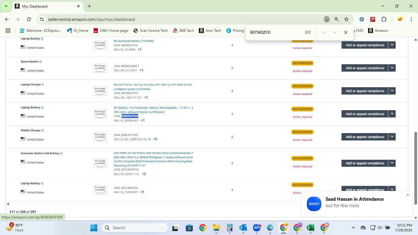Expand +5 SKUs for IG_DS_U280-C01-25-1B
Image resolution: width=418 pixels, height=235 pixels.
155,139
